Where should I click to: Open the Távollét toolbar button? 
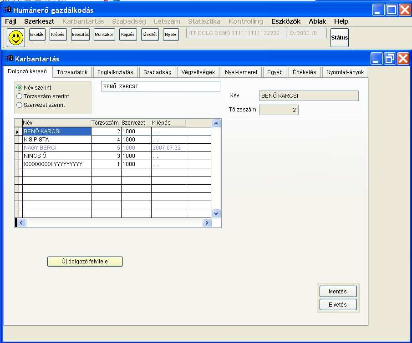pos(149,35)
